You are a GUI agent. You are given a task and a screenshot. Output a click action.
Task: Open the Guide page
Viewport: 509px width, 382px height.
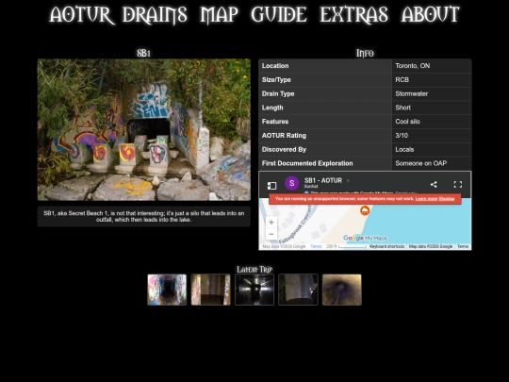coord(279,14)
